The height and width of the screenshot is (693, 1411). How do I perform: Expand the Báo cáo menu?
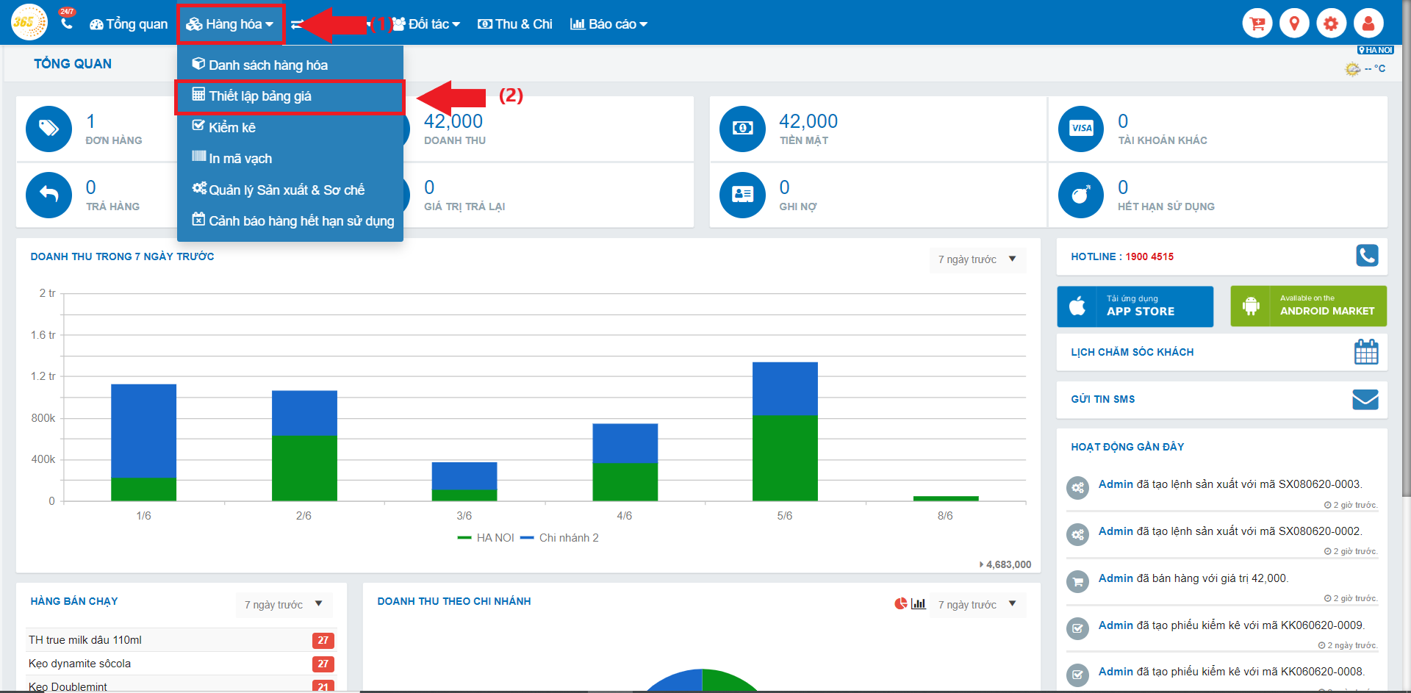pos(609,24)
